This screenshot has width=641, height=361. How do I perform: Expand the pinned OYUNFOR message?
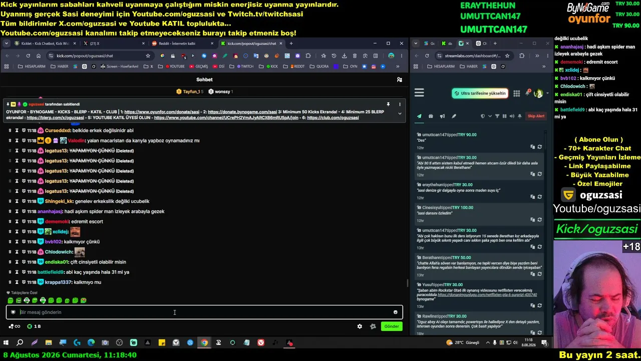[400, 114]
